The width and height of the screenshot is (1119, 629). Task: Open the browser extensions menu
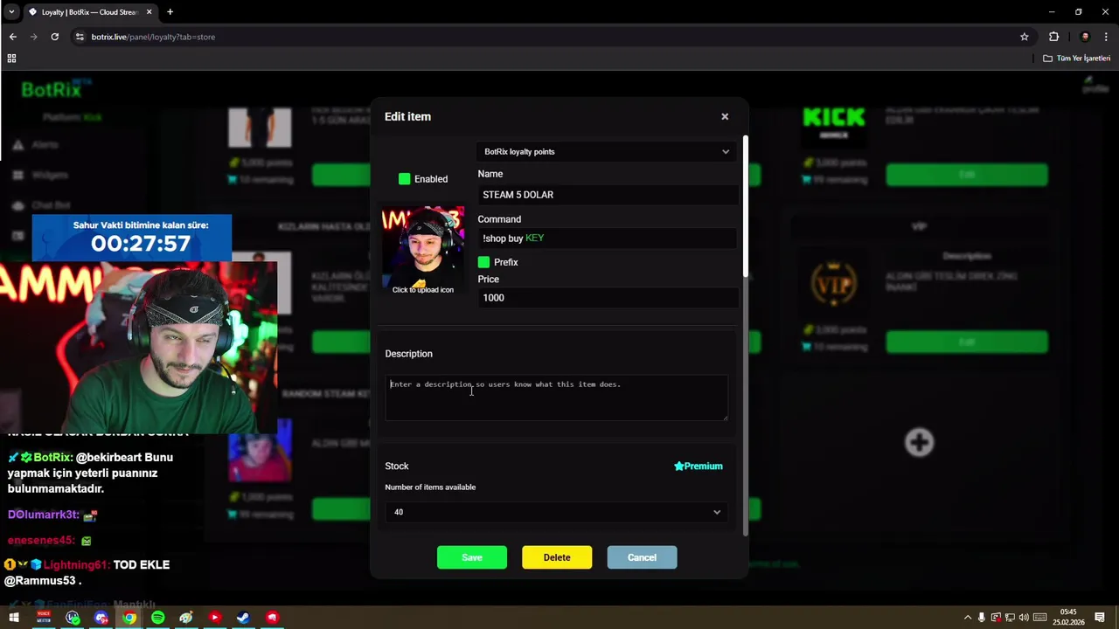[x=1053, y=37]
